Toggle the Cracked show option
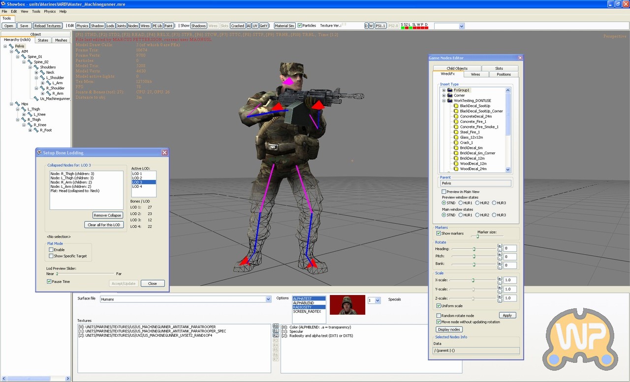This screenshot has height=382, width=630. click(237, 26)
